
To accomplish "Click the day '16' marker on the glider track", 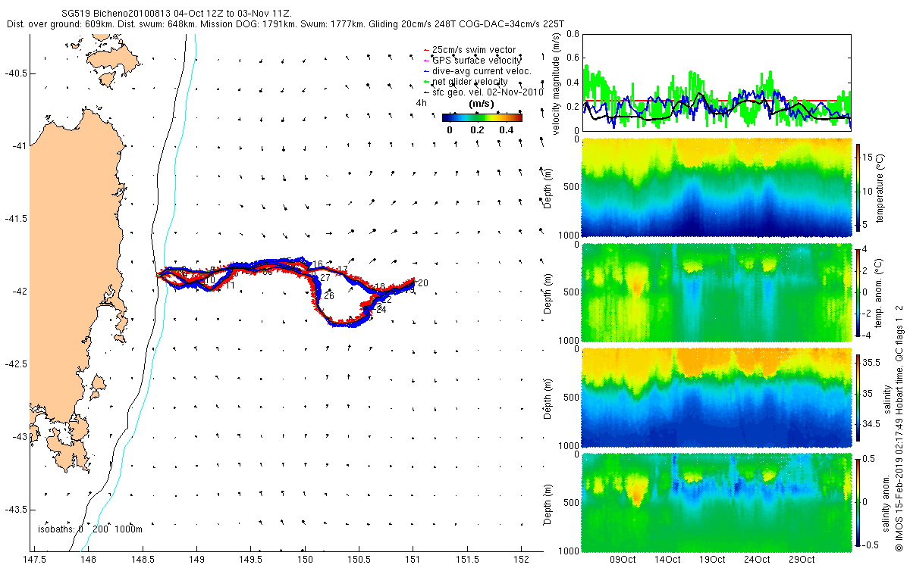I will (318, 264).
